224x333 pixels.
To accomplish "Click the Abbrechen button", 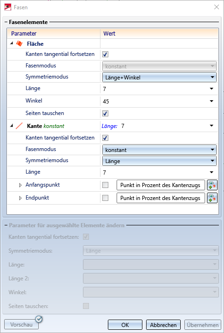I will pyautogui.click(x=163, y=325).
